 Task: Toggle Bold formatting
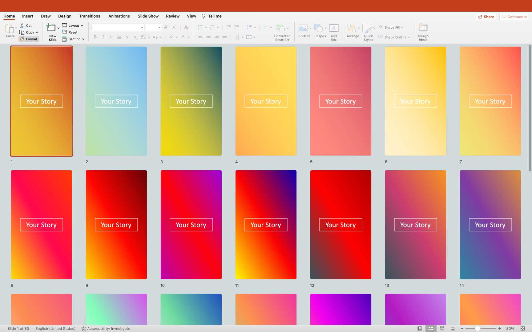(x=95, y=37)
